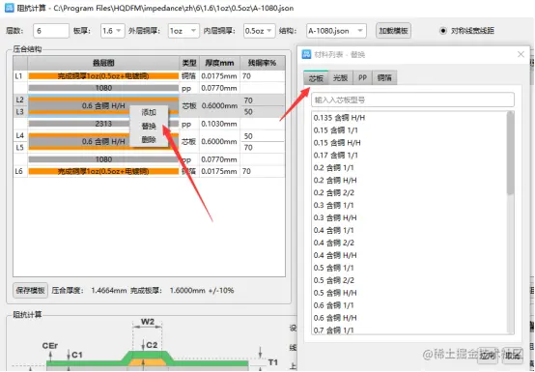
Task: Select 0.17 含铜 1/1 in material list
Action: pyautogui.click(x=336, y=156)
